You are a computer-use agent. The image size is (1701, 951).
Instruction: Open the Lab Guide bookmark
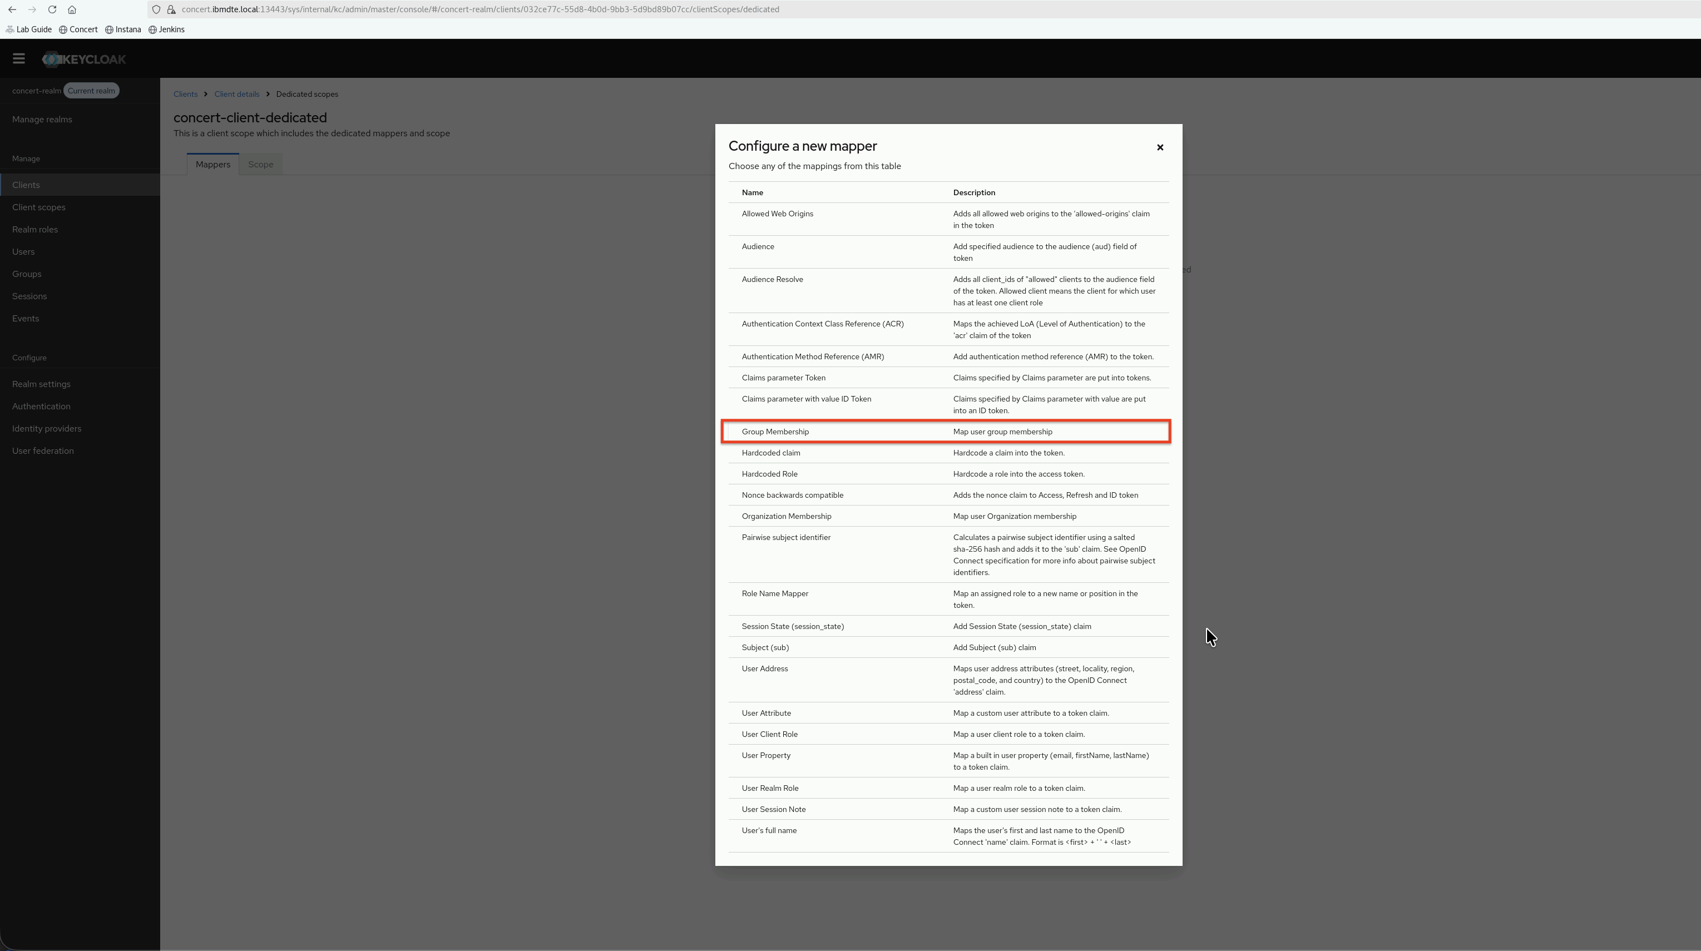[x=29, y=29]
